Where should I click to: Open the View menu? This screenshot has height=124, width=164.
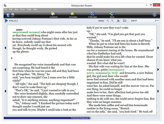[x=16, y=9]
